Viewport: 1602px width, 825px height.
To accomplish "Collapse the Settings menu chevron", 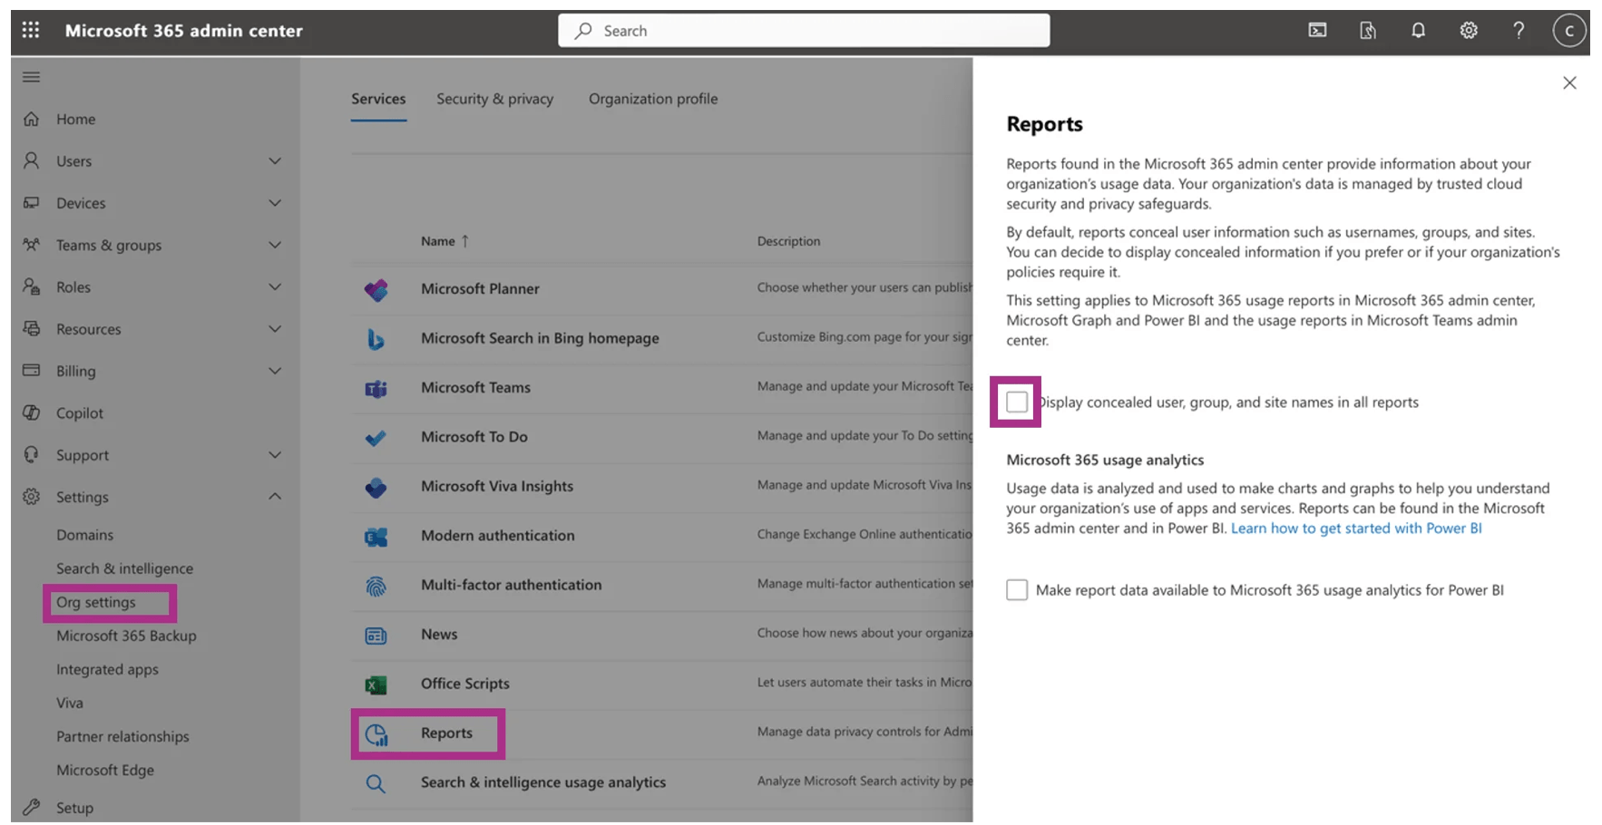I will coord(275,496).
